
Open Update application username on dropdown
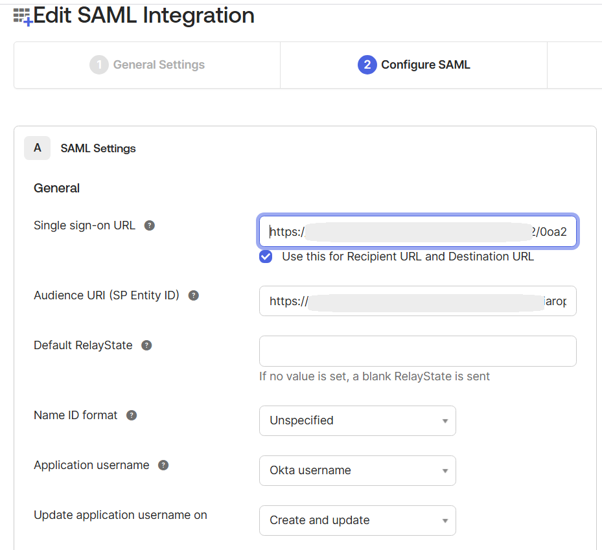[x=358, y=520]
